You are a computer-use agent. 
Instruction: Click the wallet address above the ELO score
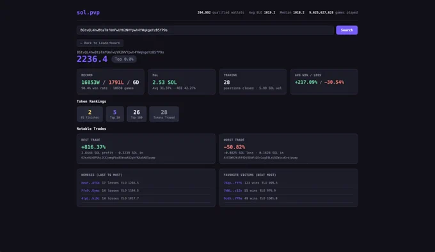[120, 52]
